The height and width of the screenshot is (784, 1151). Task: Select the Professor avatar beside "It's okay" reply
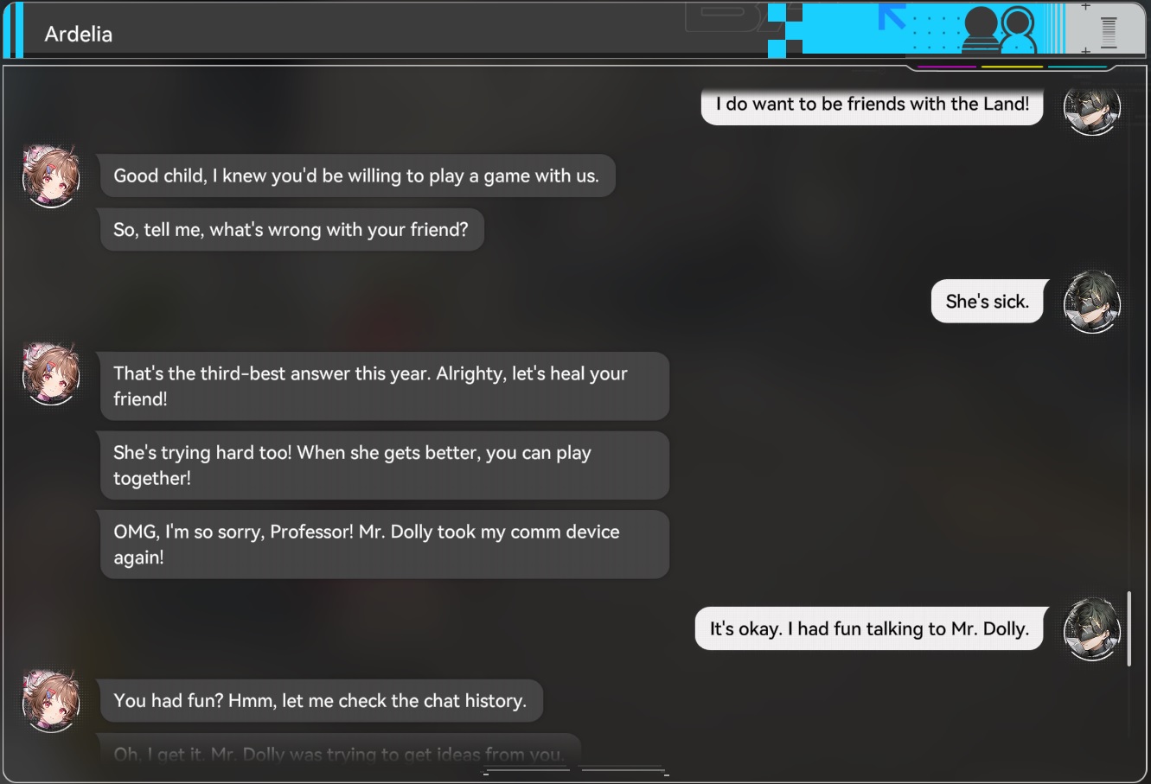[1091, 628]
